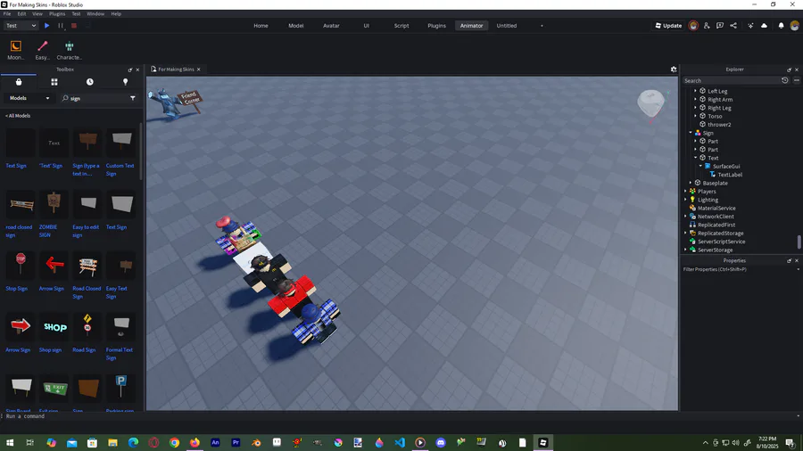Switch to the Plugins ribbon tab
Viewport: 803px width, 451px height.
[x=437, y=26]
